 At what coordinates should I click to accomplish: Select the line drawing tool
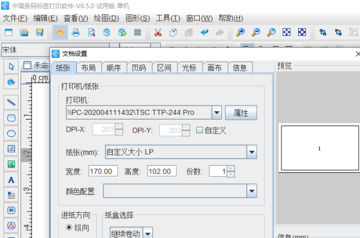click(x=11, y=102)
